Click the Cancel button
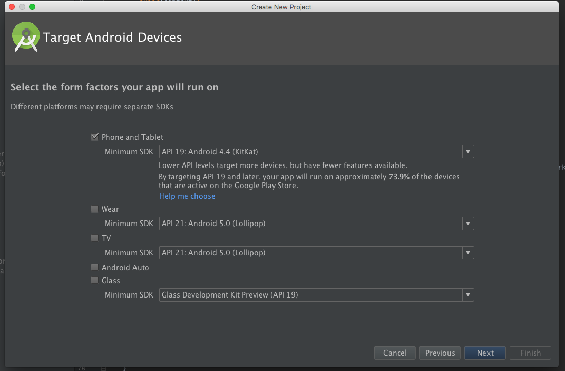This screenshot has width=565, height=371. 395,353
